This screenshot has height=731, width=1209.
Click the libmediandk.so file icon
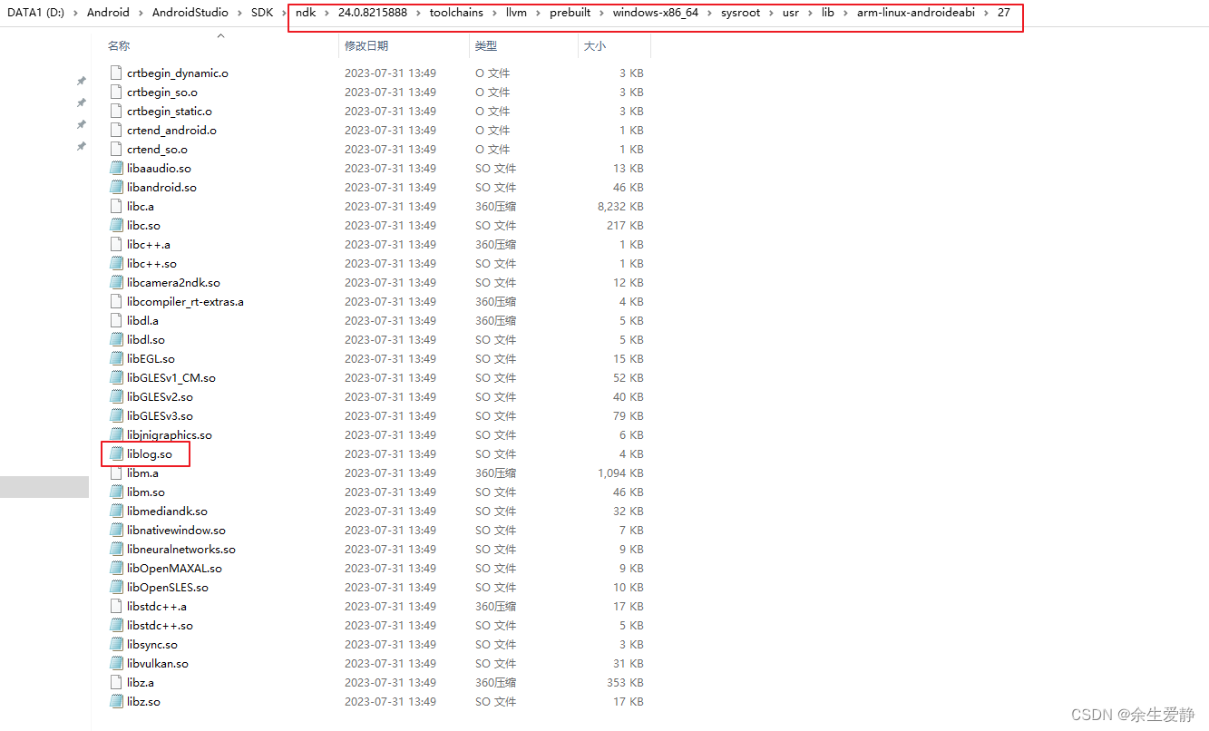click(115, 511)
